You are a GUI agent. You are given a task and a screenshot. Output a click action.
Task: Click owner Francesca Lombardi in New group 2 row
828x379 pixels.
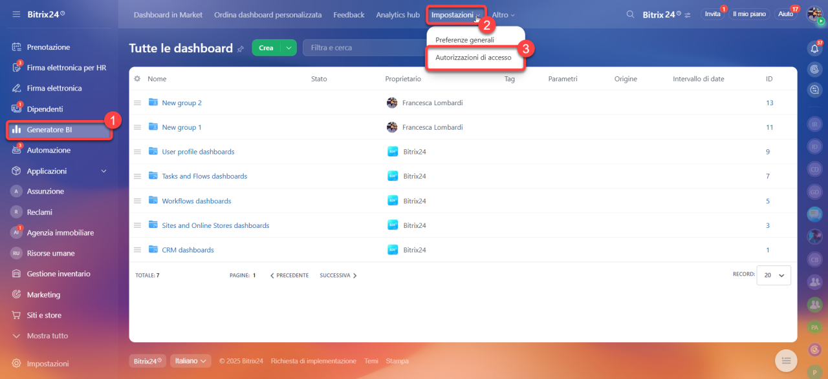coord(432,103)
